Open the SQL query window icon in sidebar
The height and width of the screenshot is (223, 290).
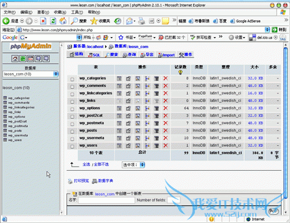tap(31, 59)
